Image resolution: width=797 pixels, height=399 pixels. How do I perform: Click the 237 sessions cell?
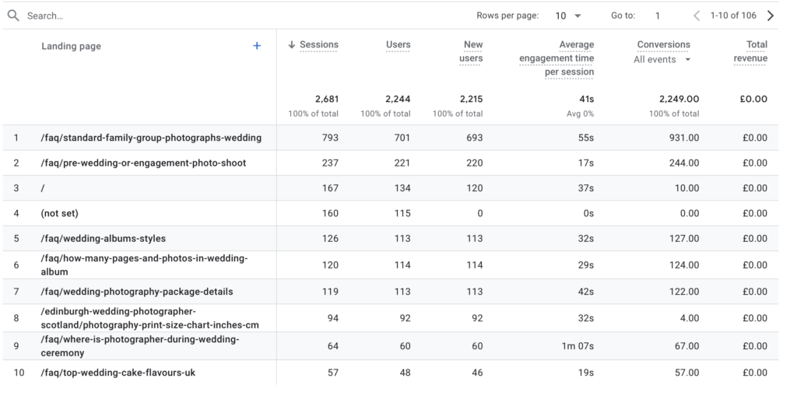click(330, 163)
